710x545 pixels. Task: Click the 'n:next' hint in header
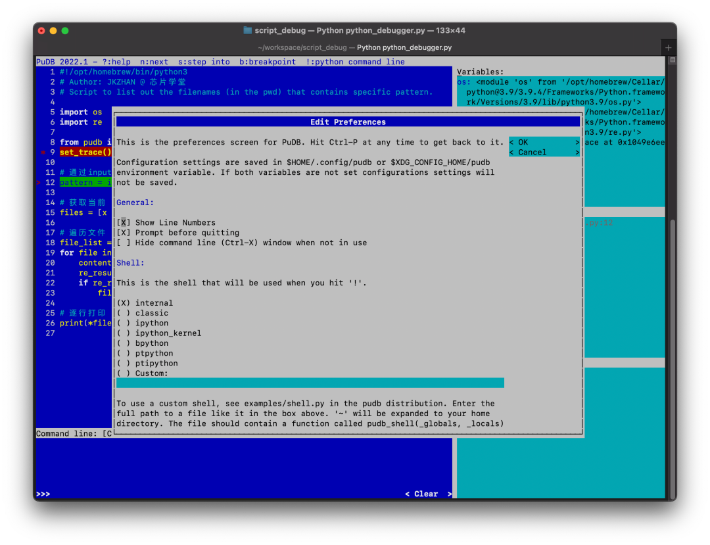(x=154, y=62)
